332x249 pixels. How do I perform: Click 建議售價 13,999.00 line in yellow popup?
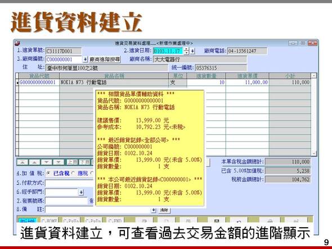(133, 120)
